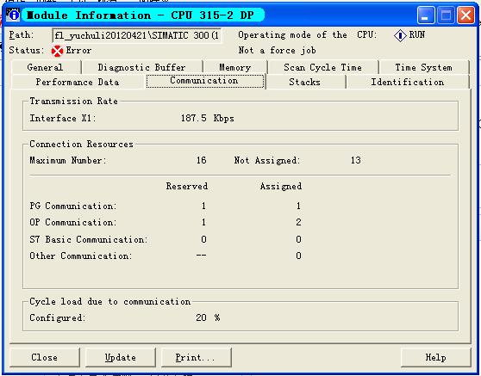481x376 pixels.
Task: Click OP Communication assigned value 2
Action: [x=298, y=222]
